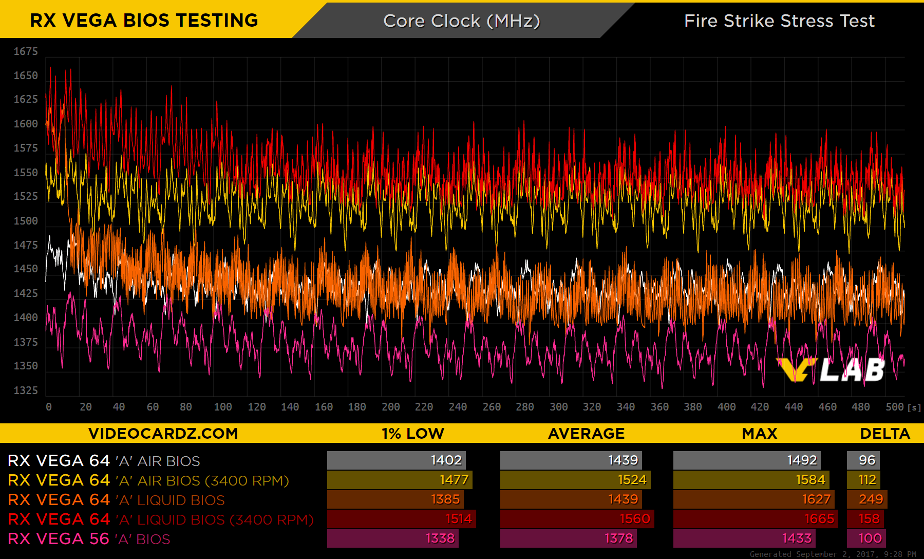The height and width of the screenshot is (559, 924).
Task: Click the 80 tick on the time axis
Action: [x=186, y=407]
